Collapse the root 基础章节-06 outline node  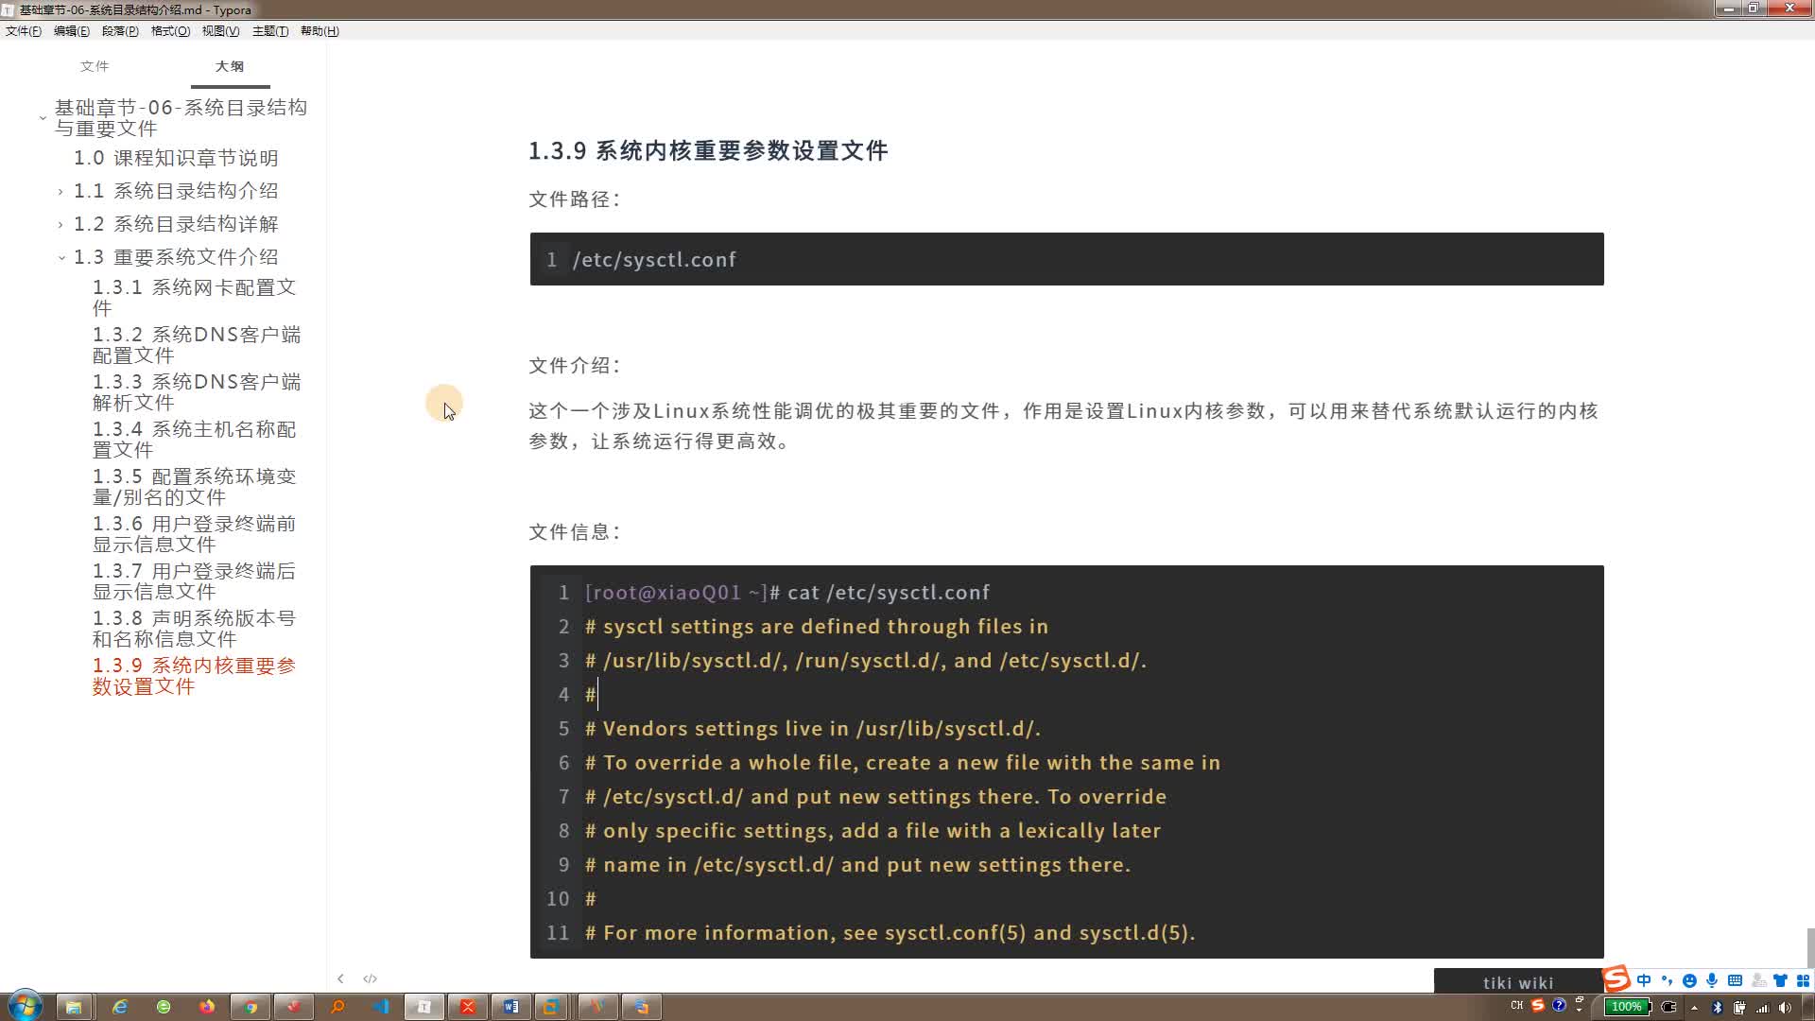tap(43, 118)
